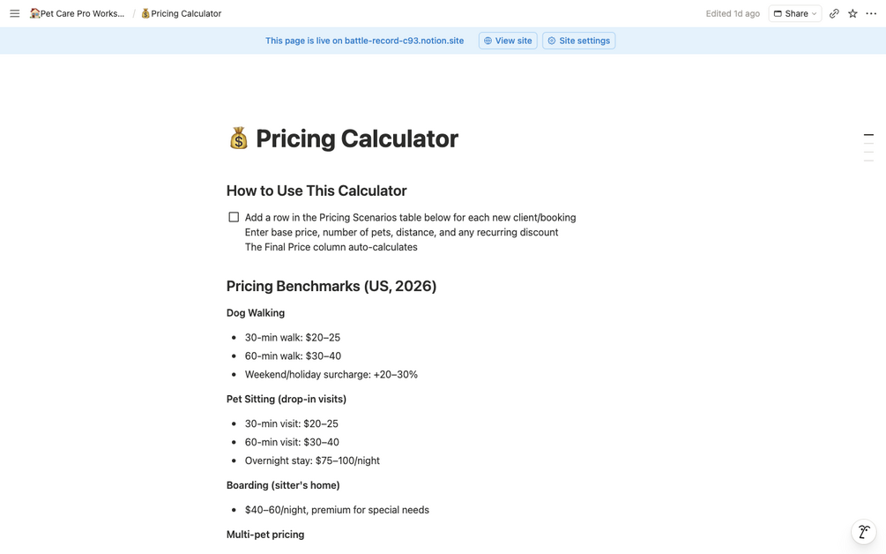Open the Notion AI assistant button

[x=864, y=532]
